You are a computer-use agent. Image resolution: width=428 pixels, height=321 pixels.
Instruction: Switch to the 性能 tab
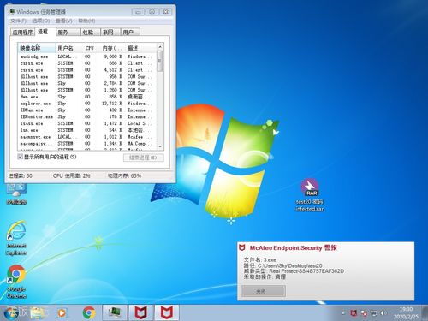coord(90,33)
